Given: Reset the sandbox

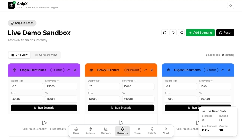Looking at the screenshot, I should (225, 33).
